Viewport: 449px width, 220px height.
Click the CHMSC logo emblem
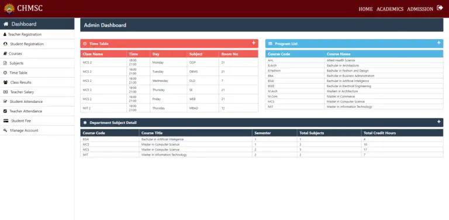pos(9,9)
